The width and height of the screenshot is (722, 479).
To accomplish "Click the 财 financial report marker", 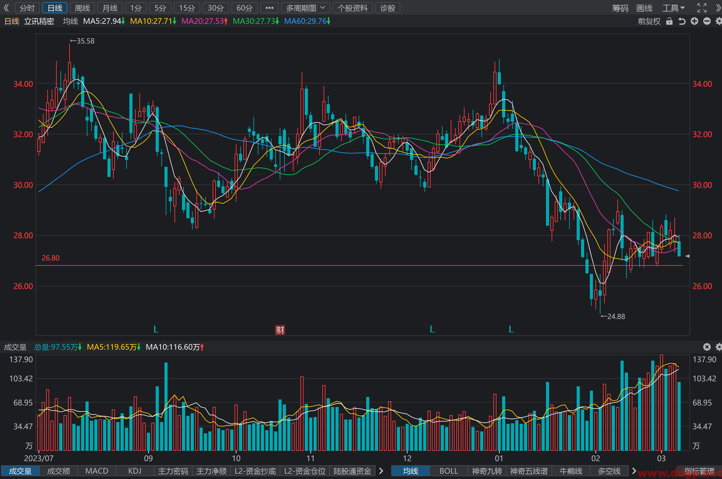I will tap(280, 330).
